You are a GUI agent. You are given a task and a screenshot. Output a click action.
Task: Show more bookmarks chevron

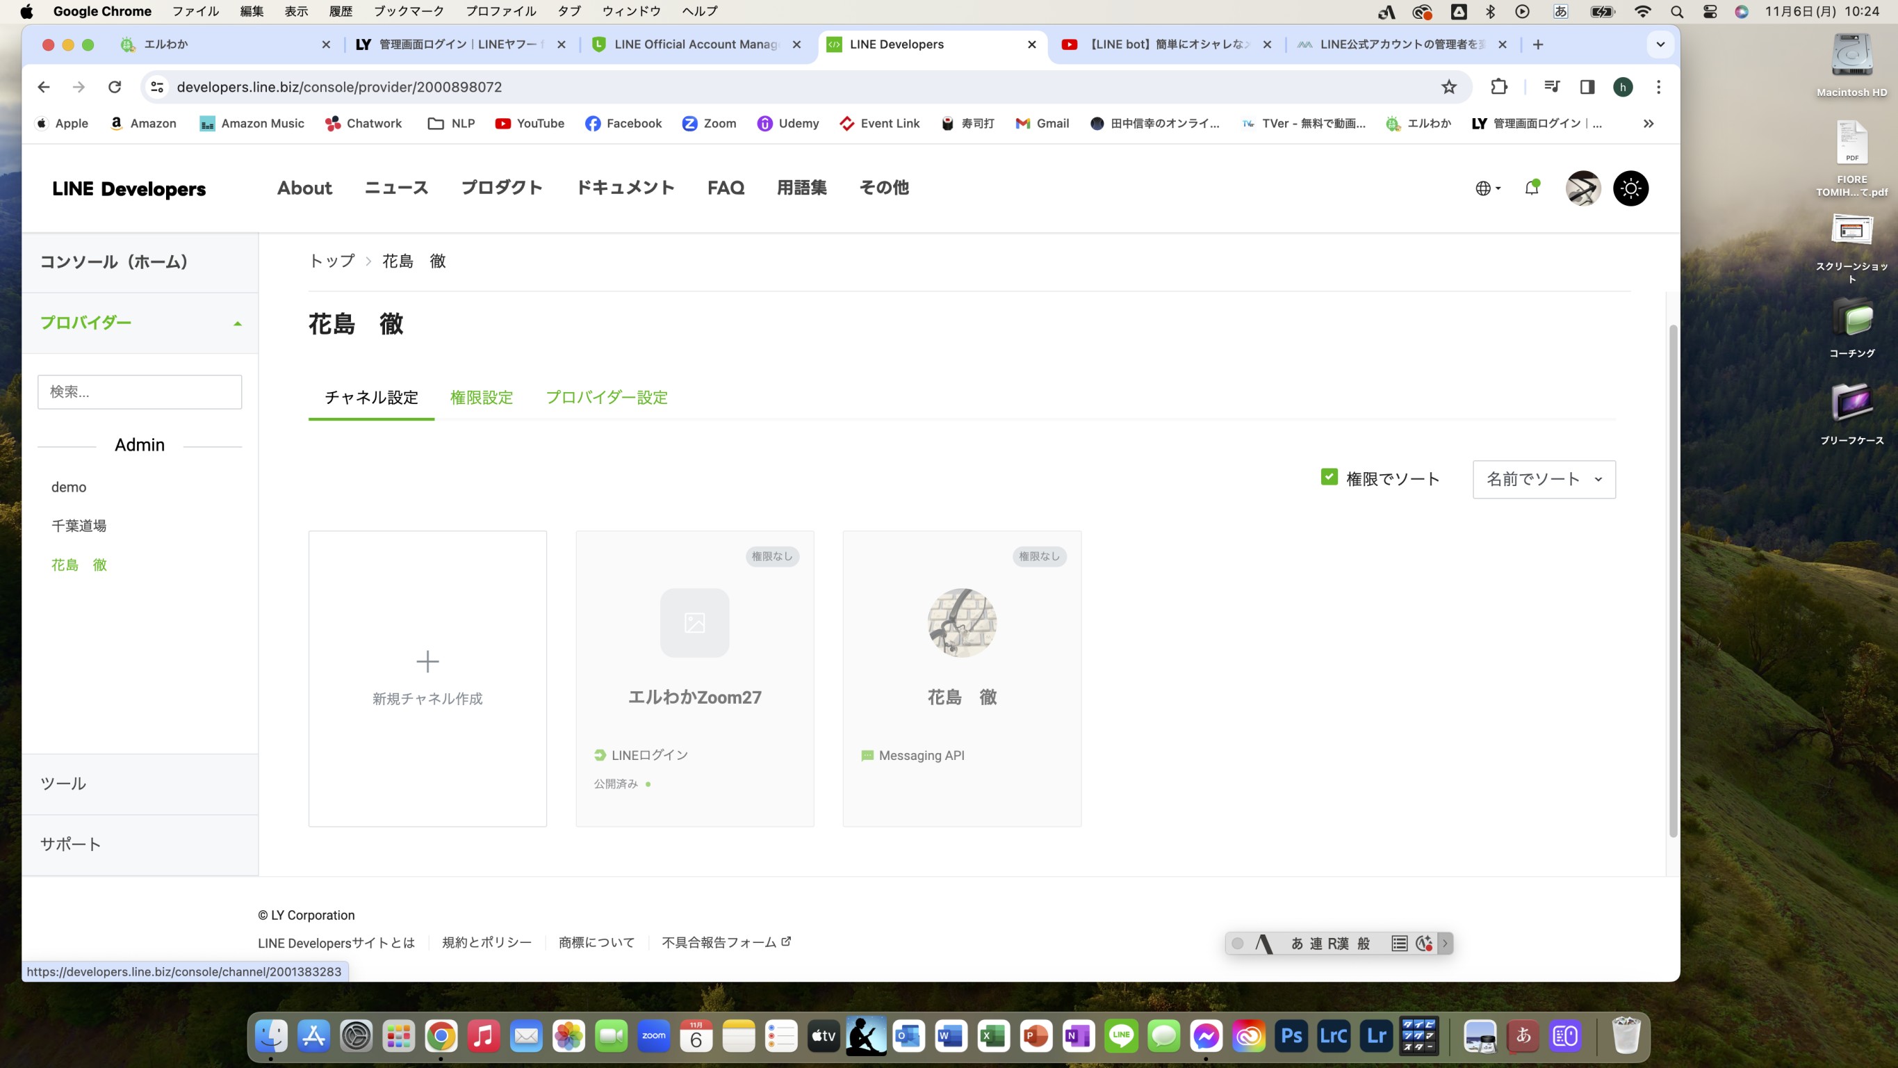(1649, 123)
